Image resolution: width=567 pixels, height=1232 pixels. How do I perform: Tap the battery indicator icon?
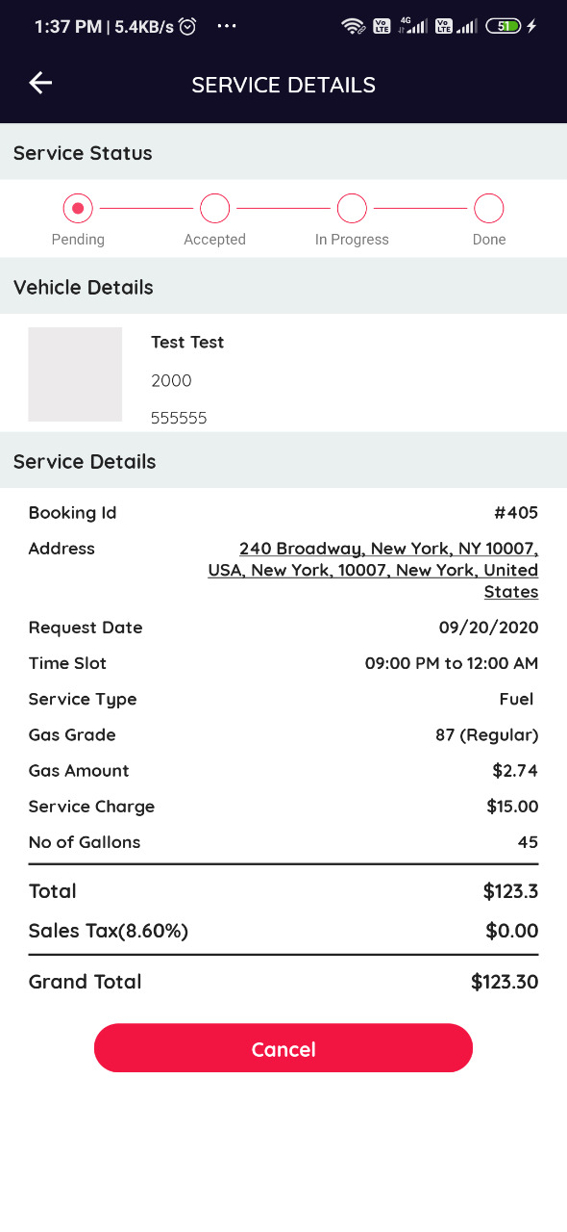pos(503,27)
